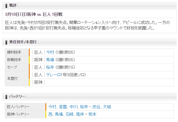
Task: Click 馬場 in 阪神バッテリー row
Action: [x=59, y=114]
